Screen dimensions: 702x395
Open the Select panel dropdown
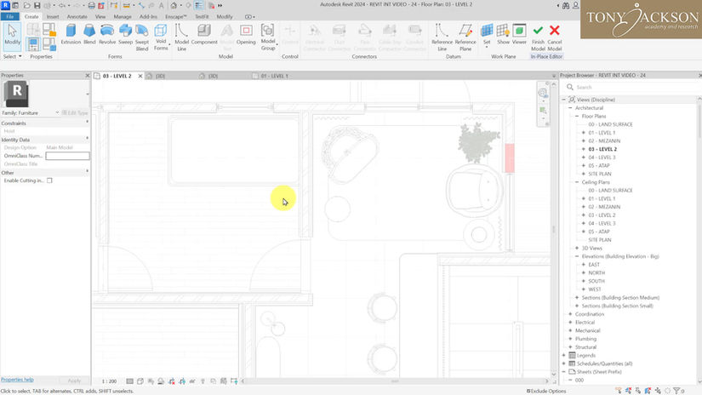[12, 56]
